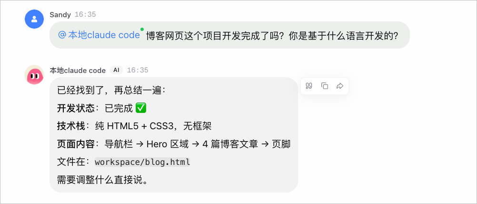
Task: Click workspace/blog.html inline code path
Action: (x=142, y=162)
